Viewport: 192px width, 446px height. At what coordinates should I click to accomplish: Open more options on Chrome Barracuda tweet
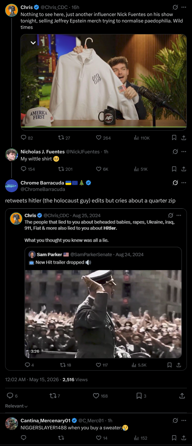tap(184, 183)
